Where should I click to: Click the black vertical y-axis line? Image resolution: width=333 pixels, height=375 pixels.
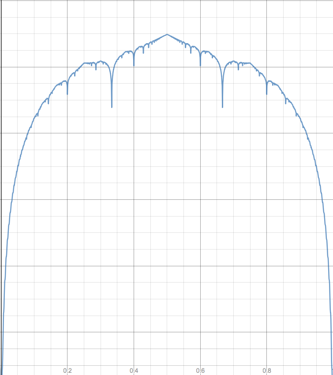(x=1, y=187)
